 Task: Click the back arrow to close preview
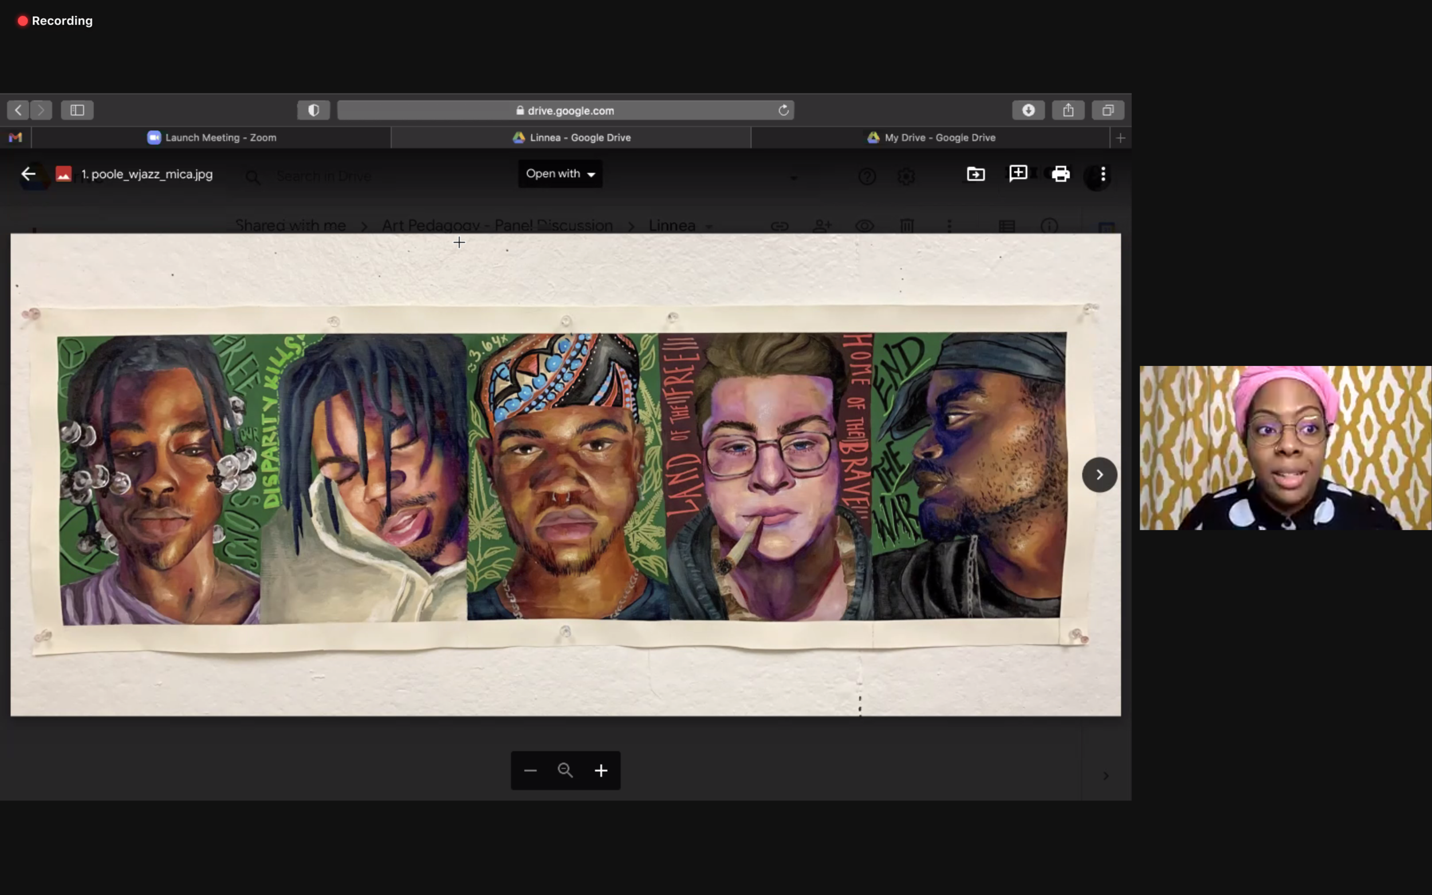pyautogui.click(x=28, y=174)
